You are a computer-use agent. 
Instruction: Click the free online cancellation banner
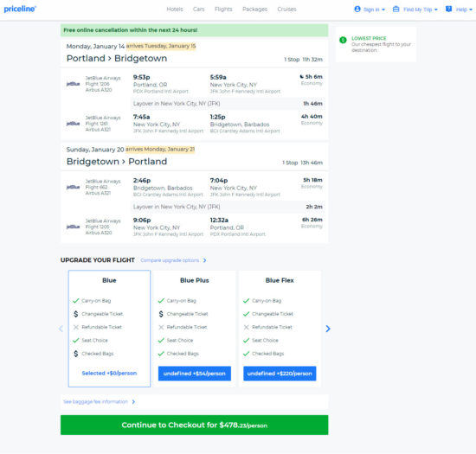pyautogui.click(x=194, y=30)
